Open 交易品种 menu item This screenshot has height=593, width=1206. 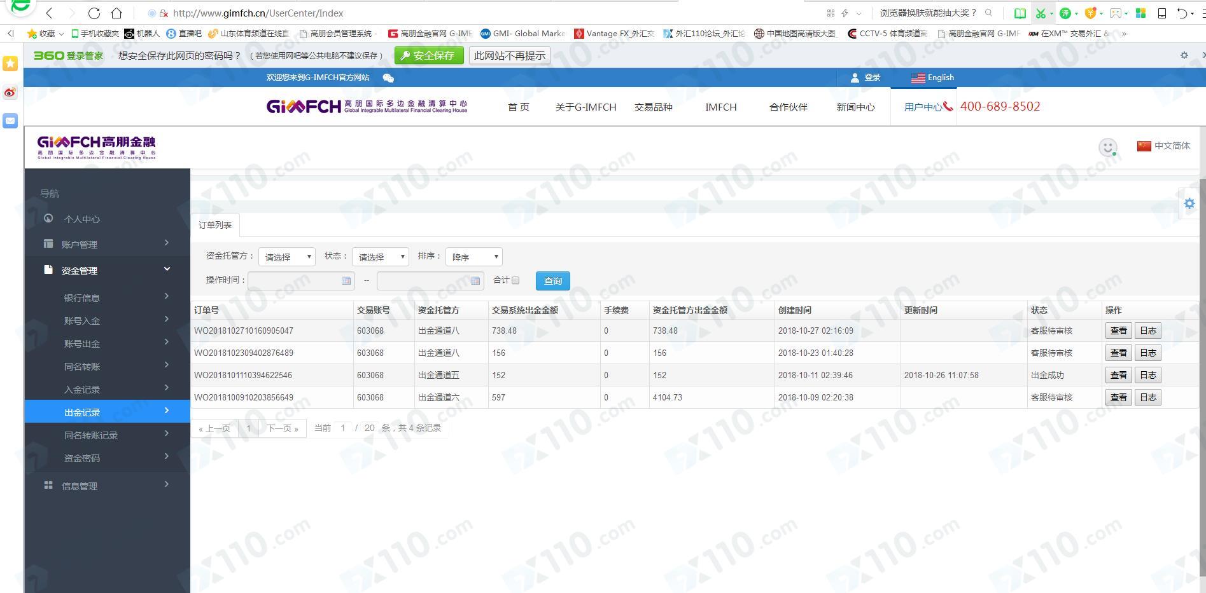(653, 107)
